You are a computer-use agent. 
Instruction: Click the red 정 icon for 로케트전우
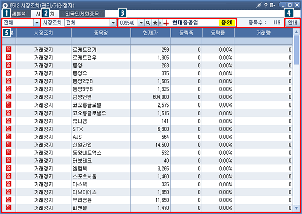pyautogui.click(x=8, y=57)
